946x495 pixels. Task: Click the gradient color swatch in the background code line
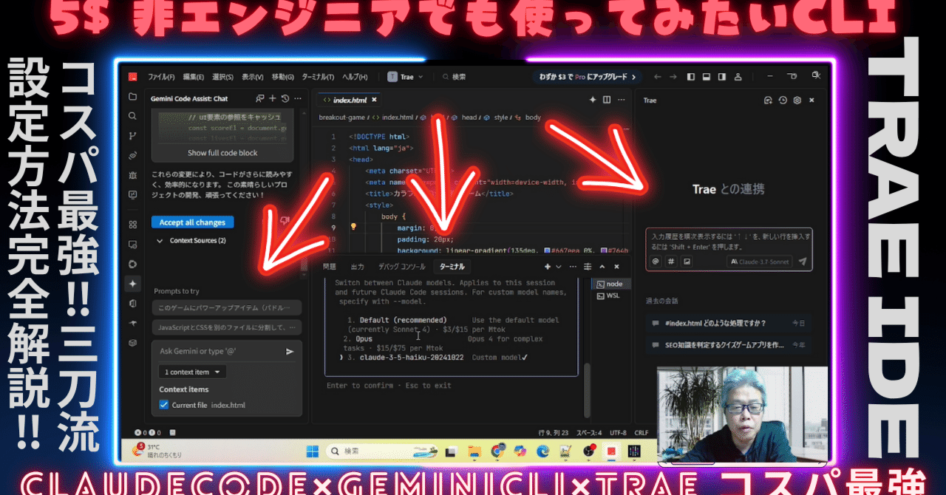(548, 250)
